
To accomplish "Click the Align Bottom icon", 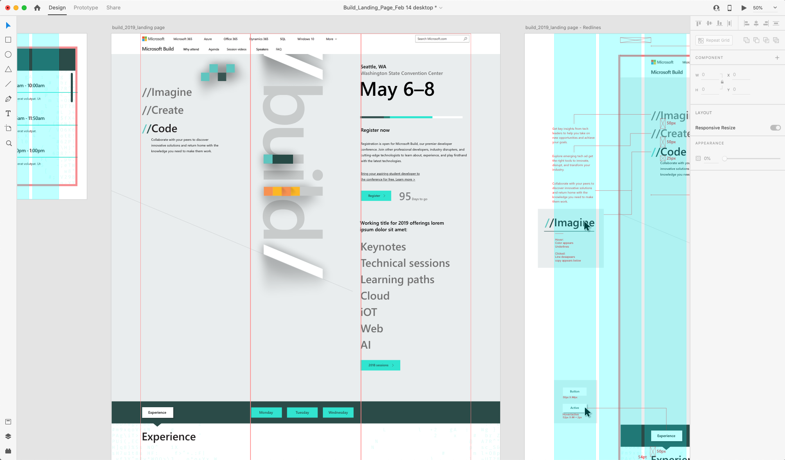I will tap(719, 23).
